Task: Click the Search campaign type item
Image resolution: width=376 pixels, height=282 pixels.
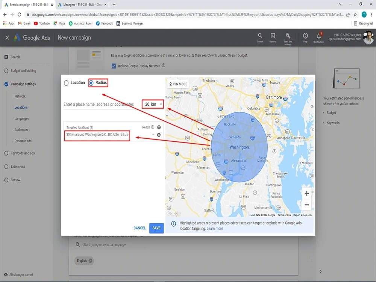Action: point(12,57)
